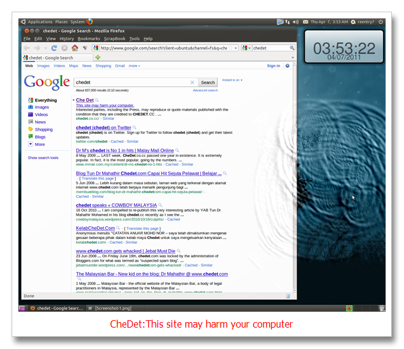Screen dimensions: 404x349
Task: Click the network connection indicator icon
Action: (288, 22)
